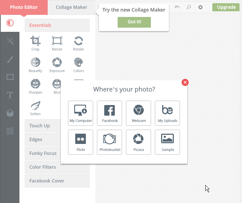Screen dimensions: 242x203
Task: Select the Sharpen tool
Action: coord(35,87)
